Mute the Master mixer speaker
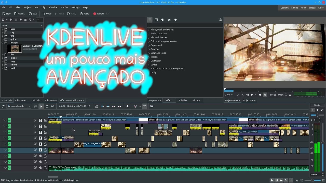 click(317, 110)
